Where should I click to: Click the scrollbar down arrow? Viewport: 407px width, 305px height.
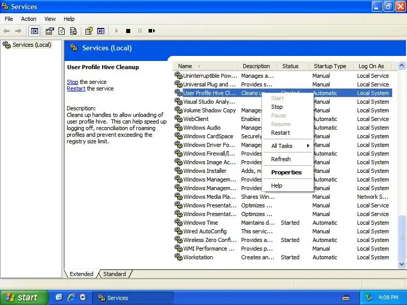click(401, 264)
